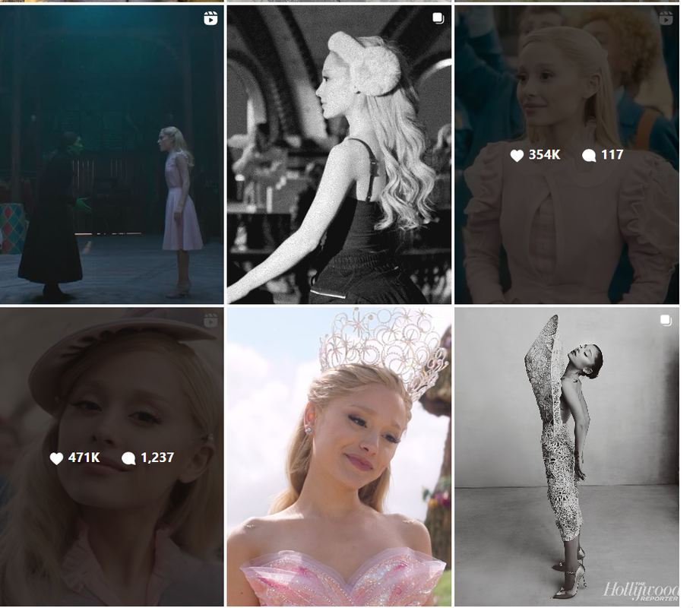The height and width of the screenshot is (608, 693).
Task: Click the 1,237 comments count
Action: (157, 458)
